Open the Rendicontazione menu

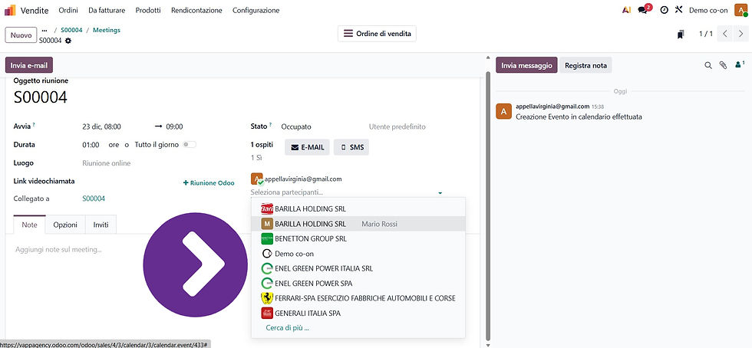(x=196, y=10)
